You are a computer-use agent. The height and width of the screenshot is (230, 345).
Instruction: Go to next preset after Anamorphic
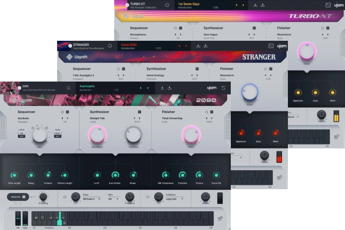point(148,88)
